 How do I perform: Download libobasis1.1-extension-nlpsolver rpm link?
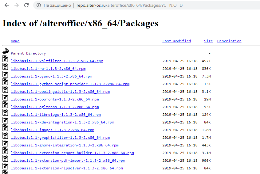pos(67,168)
